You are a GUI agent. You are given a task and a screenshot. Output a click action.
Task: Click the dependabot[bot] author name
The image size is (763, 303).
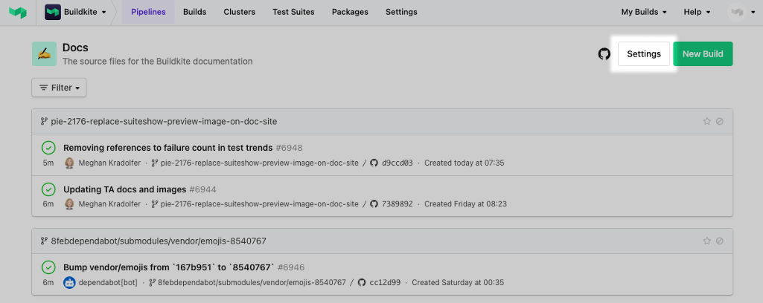point(108,282)
